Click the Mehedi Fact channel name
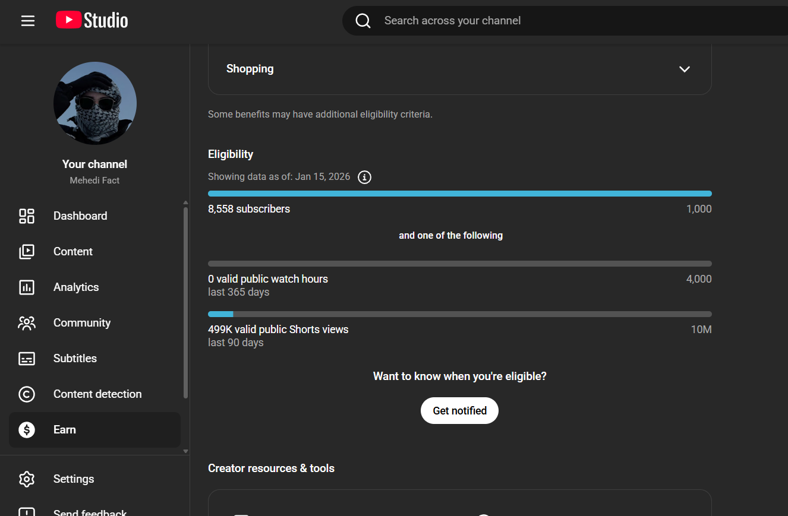The image size is (788, 516). click(x=94, y=181)
